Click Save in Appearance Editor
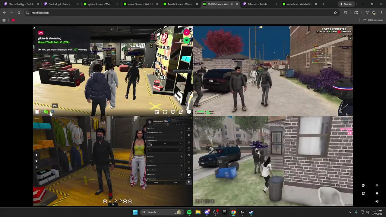This screenshot has width=386, height=217. 175,183
